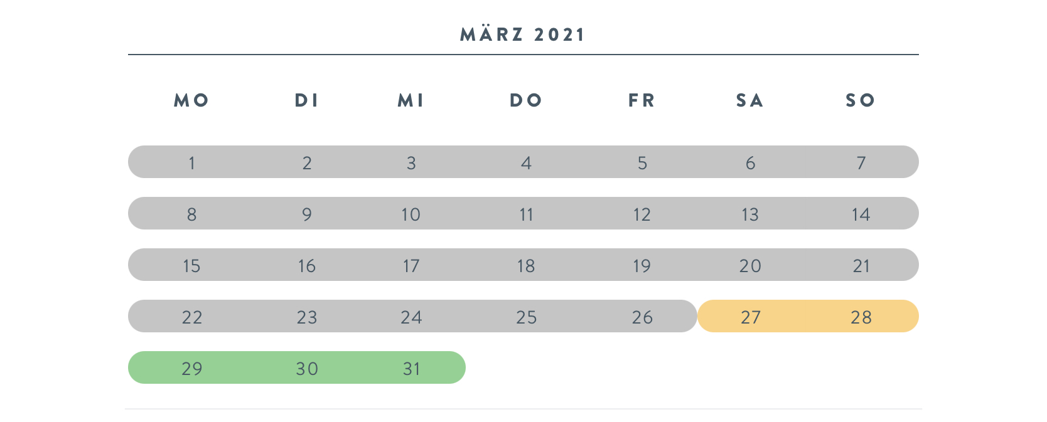Image resolution: width=1047 pixels, height=422 pixels.
Task: Choose date 22 on Monday
Action: point(191,317)
